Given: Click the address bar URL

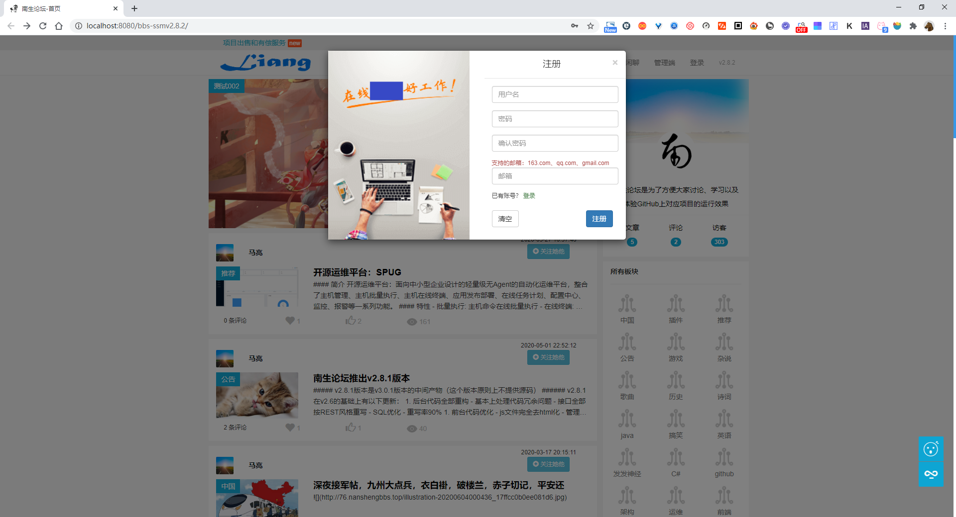Looking at the screenshot, I should [x=137, y=26].
